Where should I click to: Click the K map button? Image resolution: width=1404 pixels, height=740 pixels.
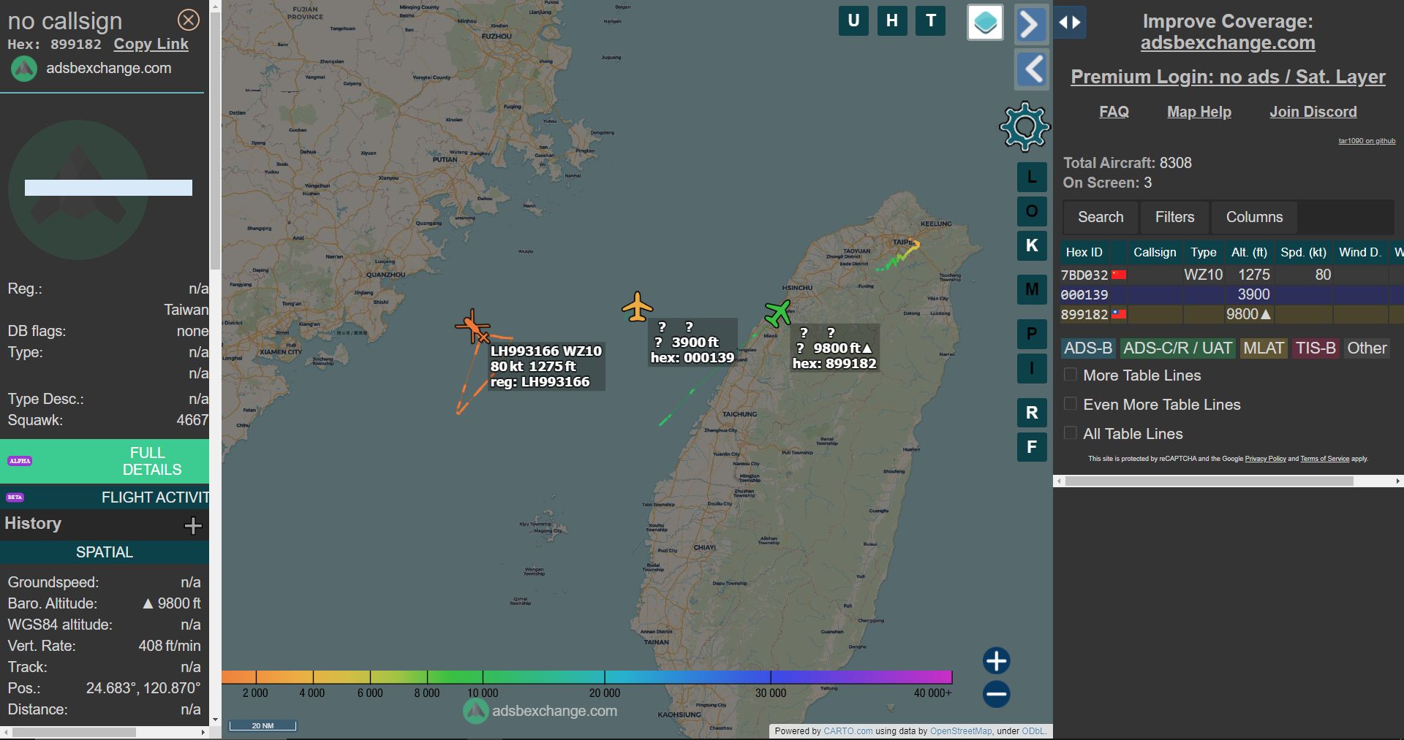(1032, 245)
